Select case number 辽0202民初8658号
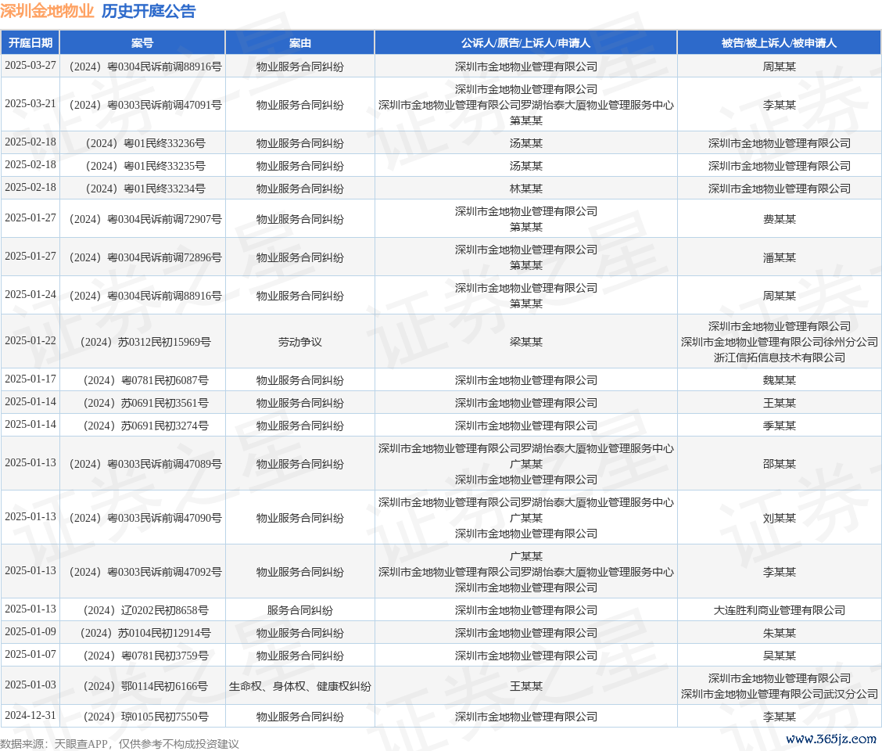882x751 pixels. [x=145, y=610]
